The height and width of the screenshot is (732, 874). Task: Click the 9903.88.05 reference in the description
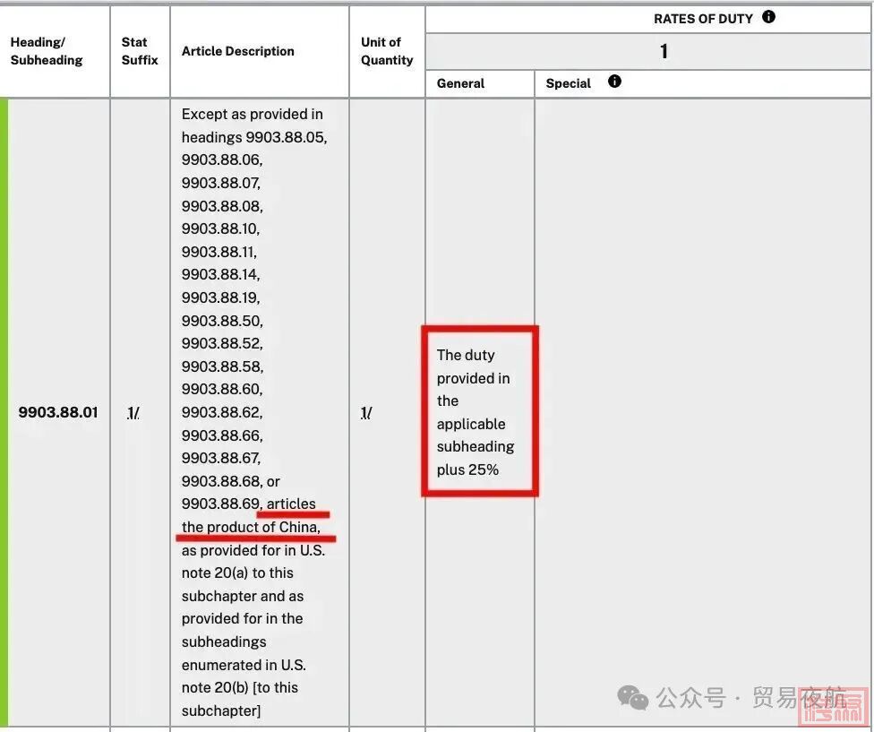pyautogui.click(x=286, y=137)
